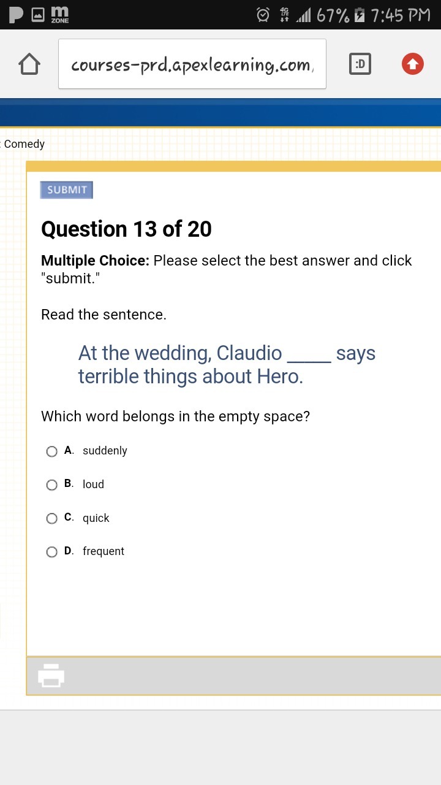The width and height of the screenshot is (441, 785).
Task: Tap the image notification icon
Action: [x=39, y=15]
